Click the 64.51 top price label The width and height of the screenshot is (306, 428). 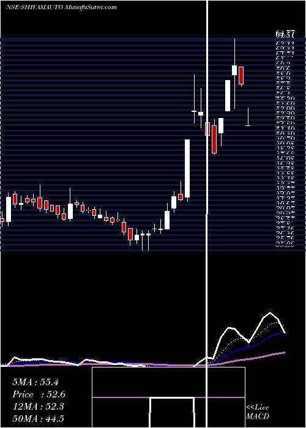(x=285, y=35)
